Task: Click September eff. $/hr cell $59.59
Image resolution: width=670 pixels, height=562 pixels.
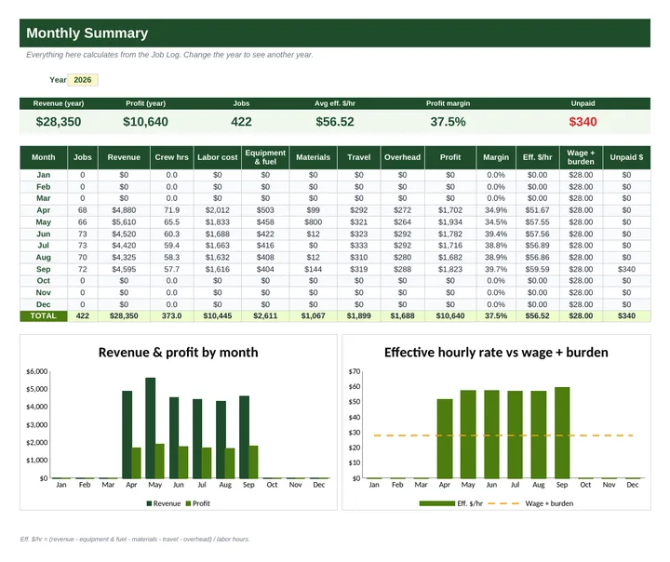Action: click(x=537, y=269)
